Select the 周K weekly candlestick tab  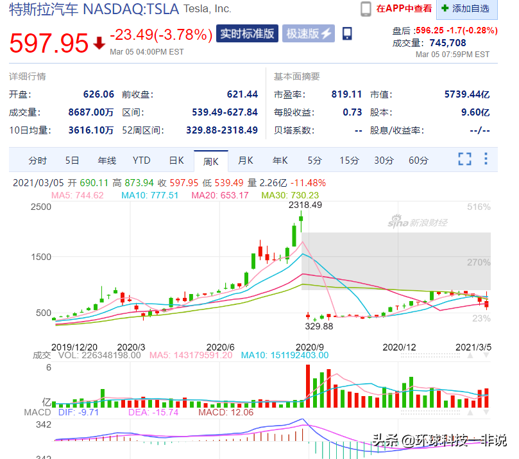[x=211, y=161]
